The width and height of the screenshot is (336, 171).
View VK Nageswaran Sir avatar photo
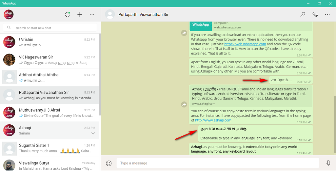click(9, 60)
